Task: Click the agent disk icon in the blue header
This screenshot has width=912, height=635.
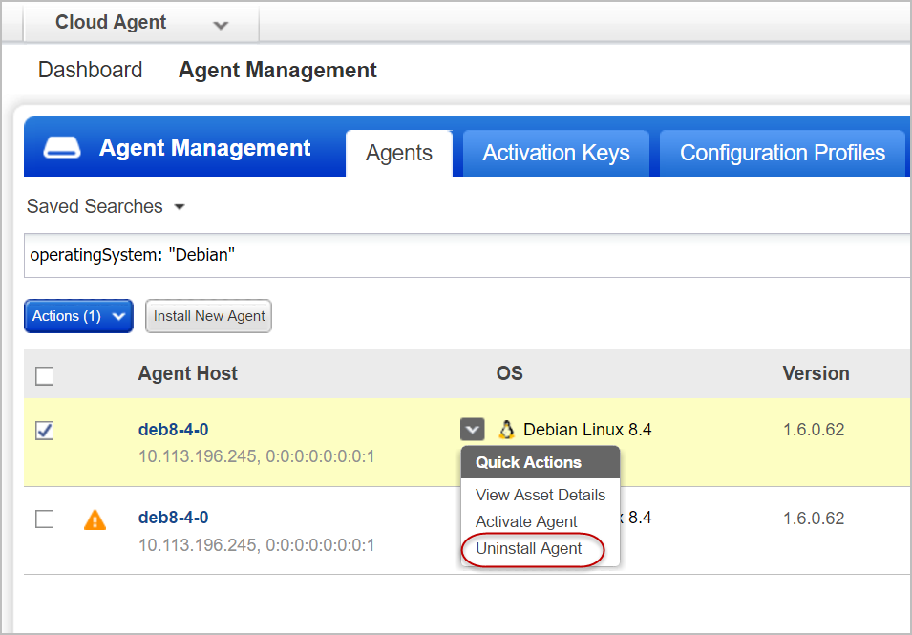Action: 60,146
